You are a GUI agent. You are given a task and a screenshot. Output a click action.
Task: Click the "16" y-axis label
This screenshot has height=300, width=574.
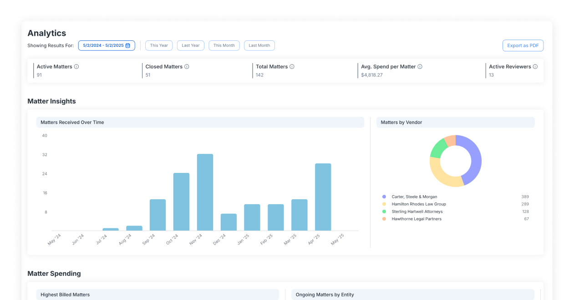(x=45, y=193)
